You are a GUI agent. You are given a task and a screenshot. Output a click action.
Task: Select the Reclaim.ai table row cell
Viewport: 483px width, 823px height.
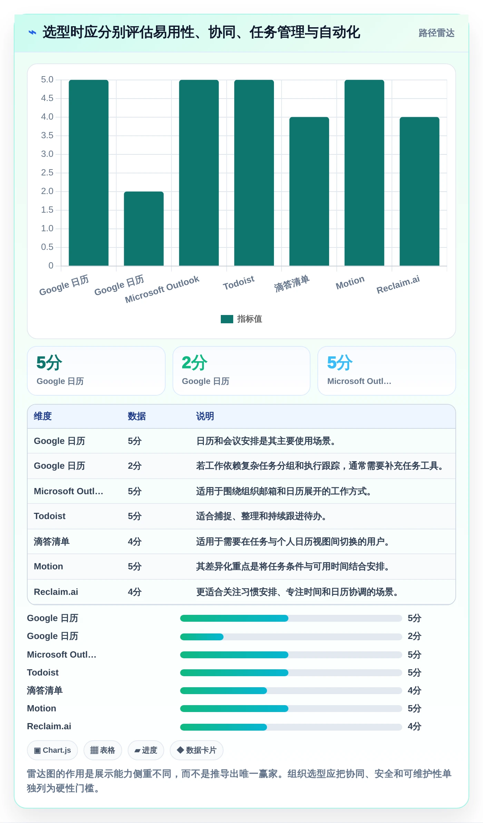(56, 592)
